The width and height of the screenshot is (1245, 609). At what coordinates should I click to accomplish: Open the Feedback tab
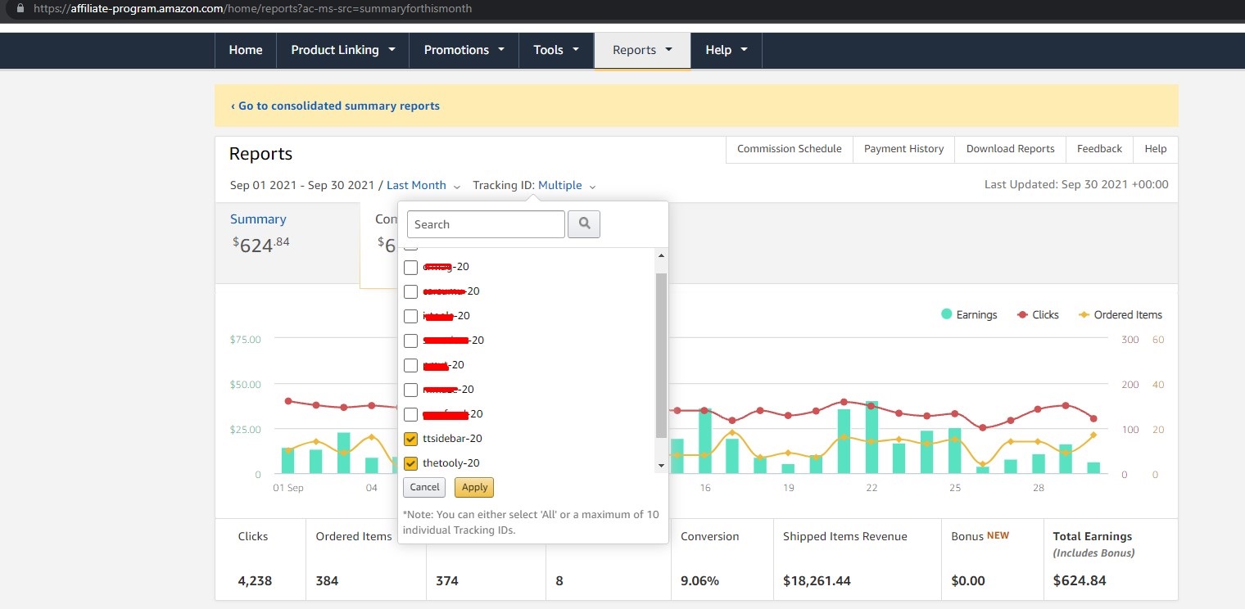pos(1099,149)
